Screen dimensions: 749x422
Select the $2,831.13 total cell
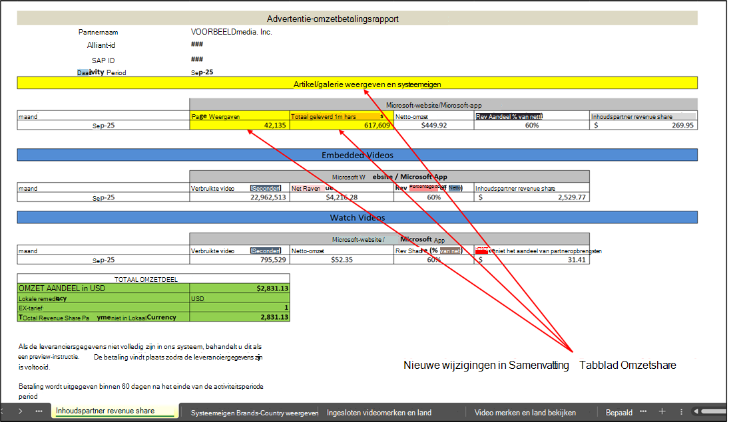coord(239,288)
